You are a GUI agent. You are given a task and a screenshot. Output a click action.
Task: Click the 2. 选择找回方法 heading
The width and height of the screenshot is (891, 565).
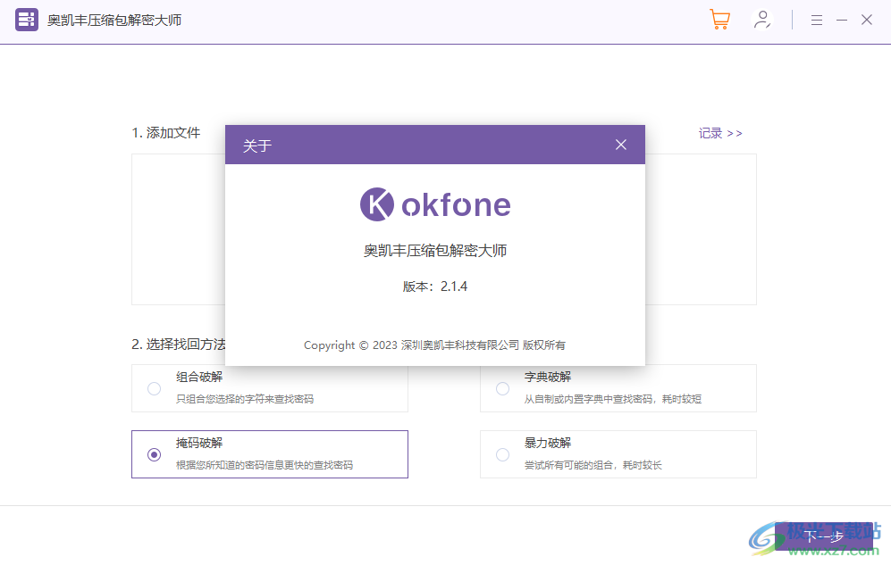coord(179,345)
